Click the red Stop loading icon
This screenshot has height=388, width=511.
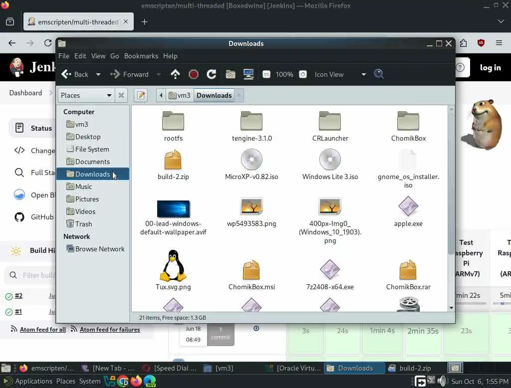194,74
